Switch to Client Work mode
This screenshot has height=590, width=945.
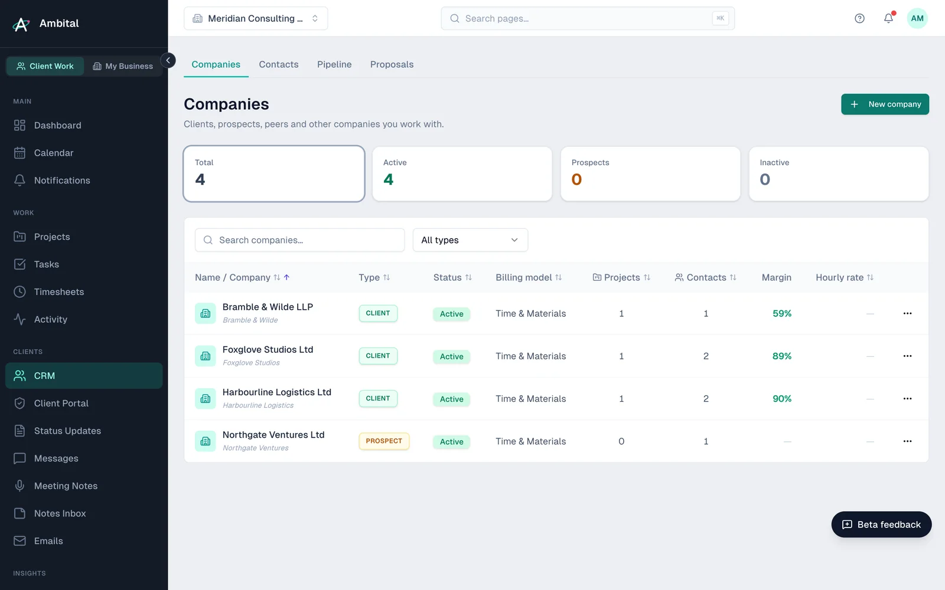click(45, 66)
